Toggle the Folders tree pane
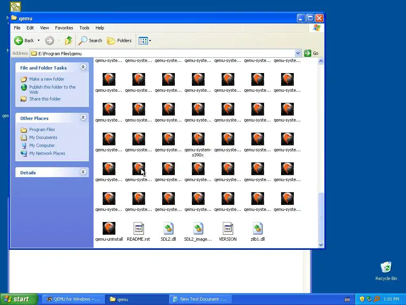Screen dimensions: 406x305 (119, 41)
